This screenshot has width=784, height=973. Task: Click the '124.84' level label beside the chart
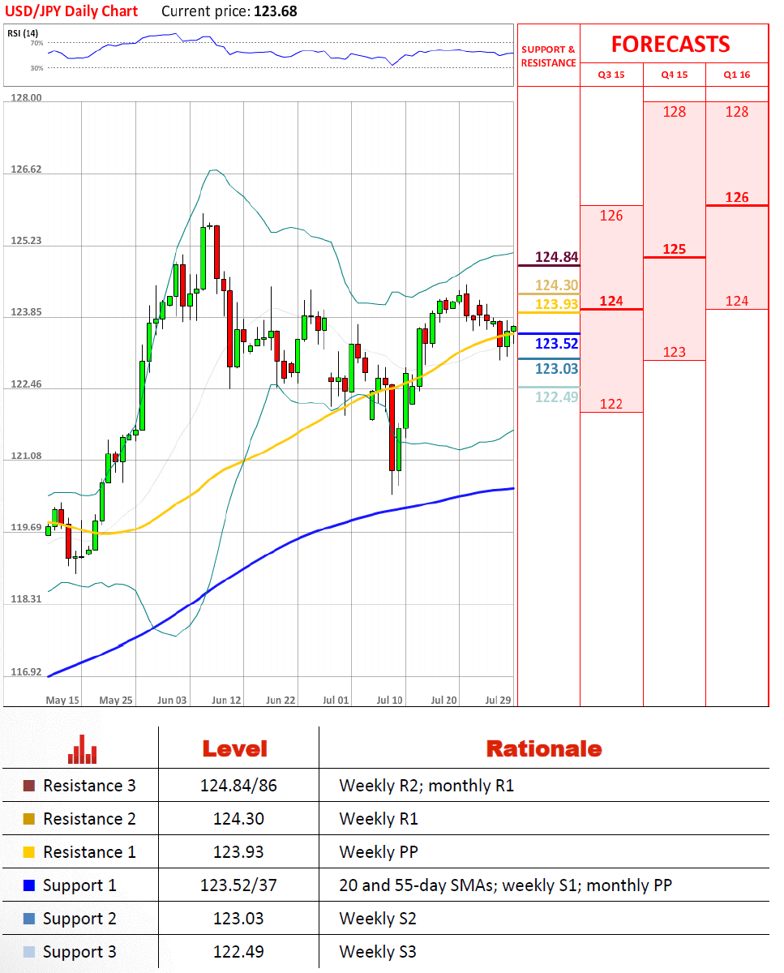coord(557,257)
